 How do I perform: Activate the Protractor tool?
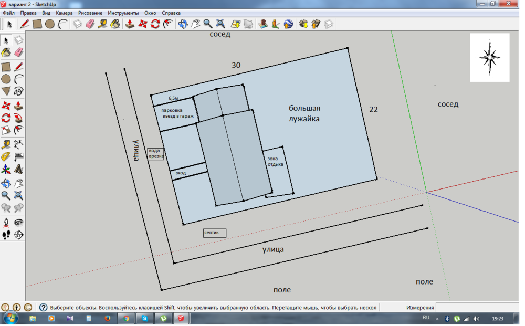[x=6, y=157]
